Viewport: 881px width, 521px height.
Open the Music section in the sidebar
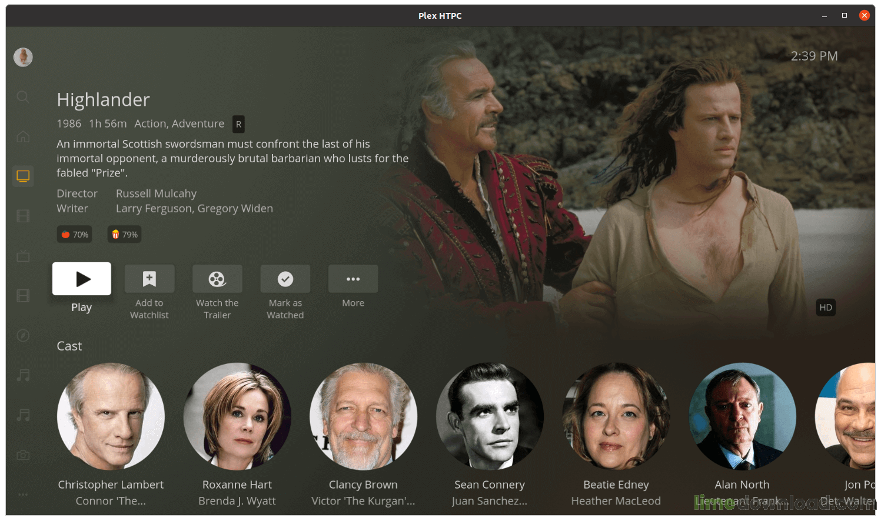click(23, 375)
